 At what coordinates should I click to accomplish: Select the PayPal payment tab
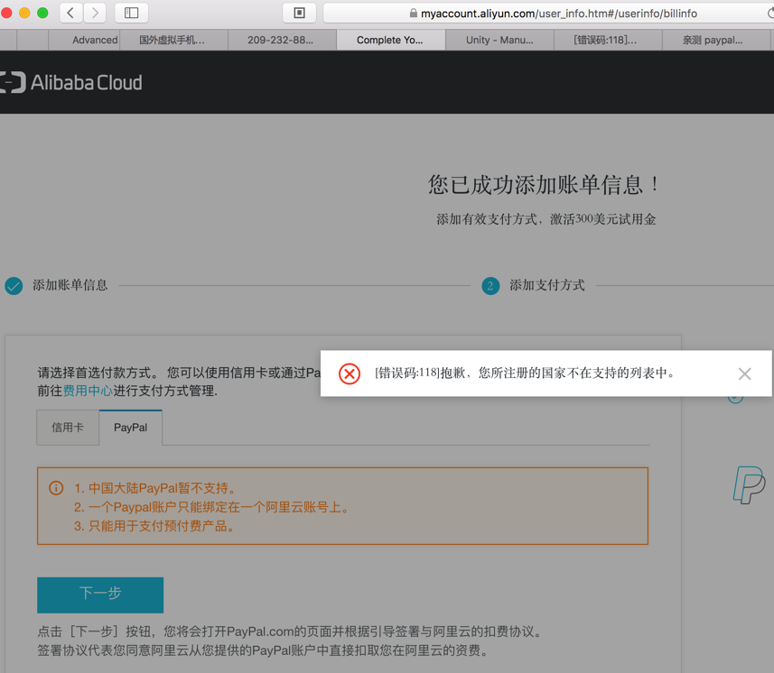(130, 428)
